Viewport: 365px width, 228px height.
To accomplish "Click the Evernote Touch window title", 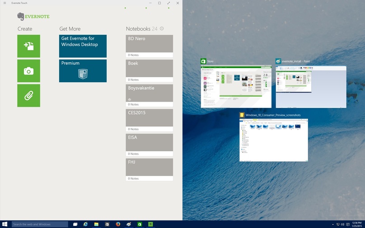I will [19, 3].
